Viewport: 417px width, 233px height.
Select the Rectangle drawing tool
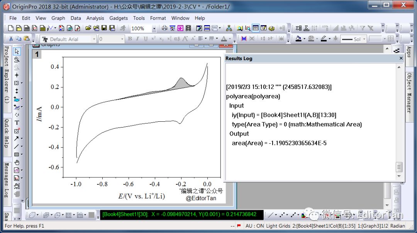[17, 155]
